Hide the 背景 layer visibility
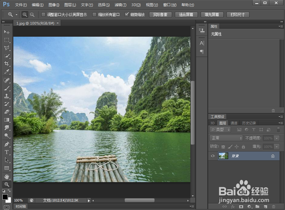Viewport: 285px width, 210px height. pos(212,156)
